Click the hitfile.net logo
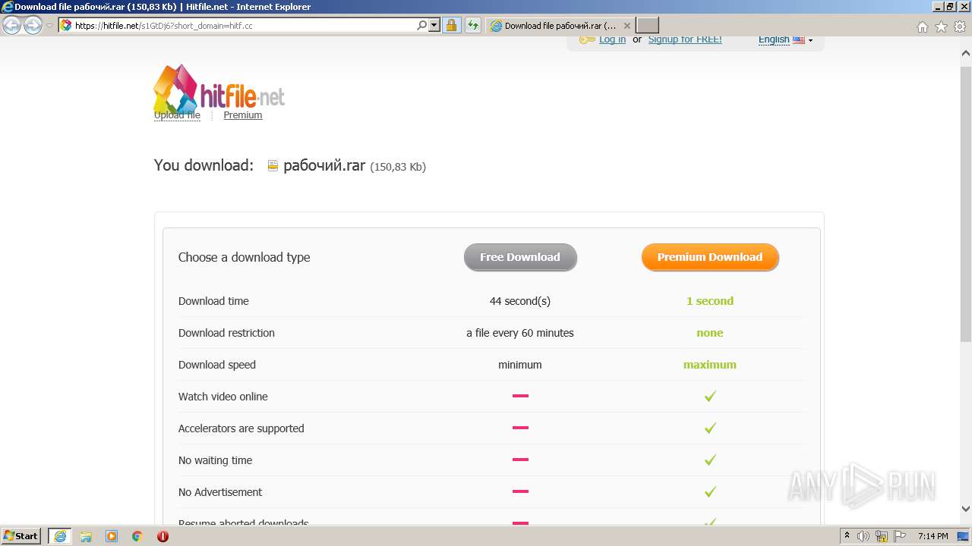The height and width of the screenshot is (546, 972). click(x=219, y=89)
